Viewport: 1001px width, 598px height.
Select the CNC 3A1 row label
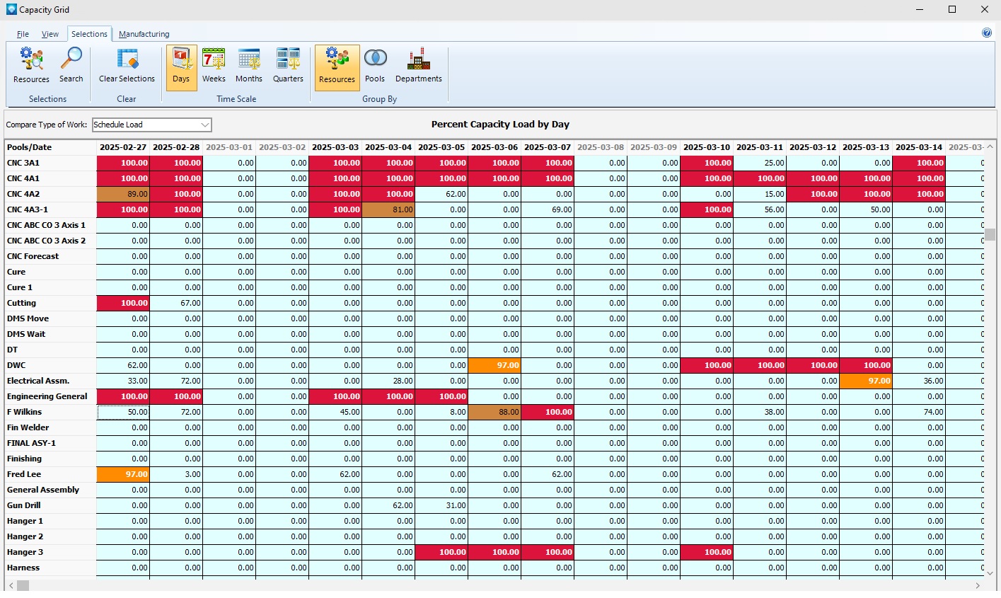51,163
